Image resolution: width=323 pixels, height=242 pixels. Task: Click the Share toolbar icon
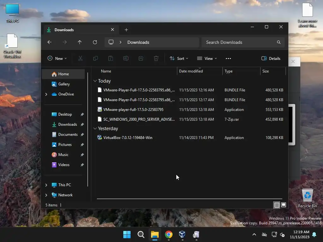click(141, 58)
